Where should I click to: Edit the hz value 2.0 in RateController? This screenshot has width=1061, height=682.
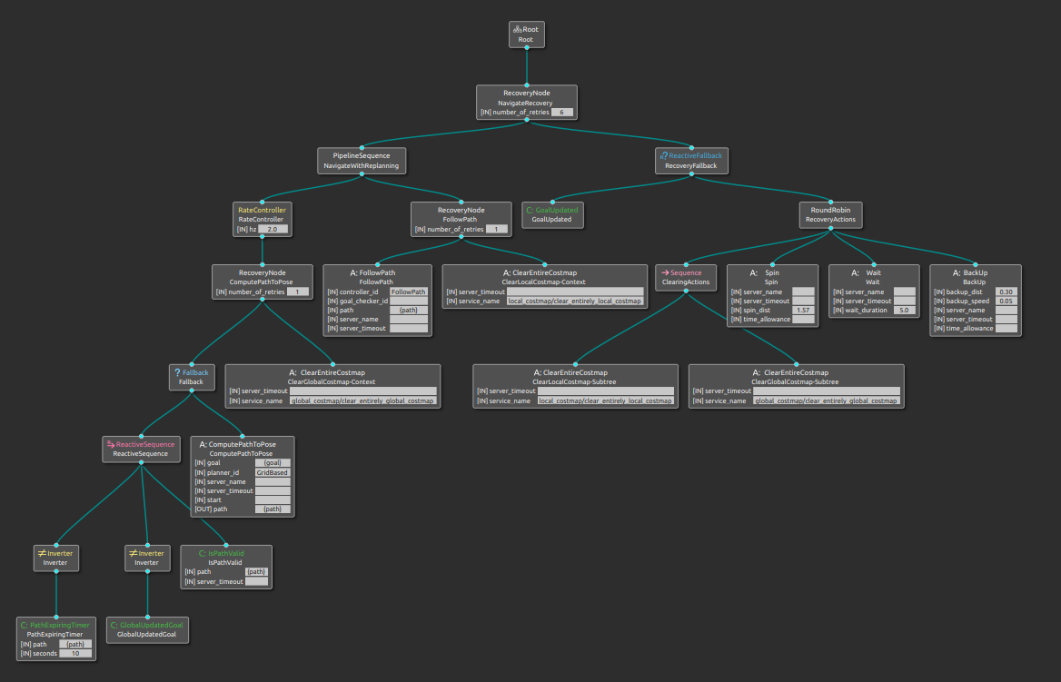[273, 230]
